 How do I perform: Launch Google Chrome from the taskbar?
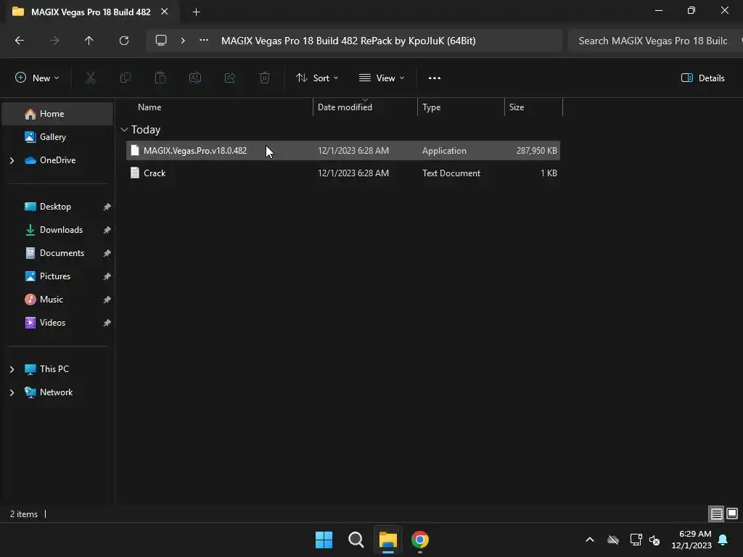coord(420,540)
